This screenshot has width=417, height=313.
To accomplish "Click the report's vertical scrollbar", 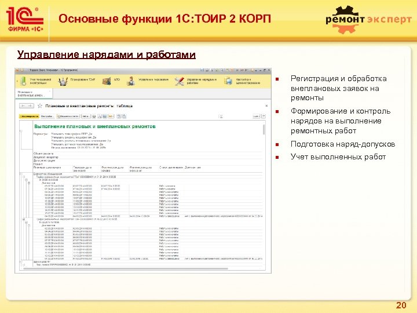I will 264,130.
